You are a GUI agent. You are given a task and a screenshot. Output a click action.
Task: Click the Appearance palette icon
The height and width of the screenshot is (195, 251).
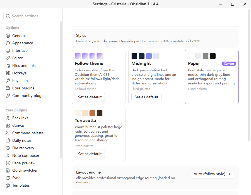click(8, 43)
